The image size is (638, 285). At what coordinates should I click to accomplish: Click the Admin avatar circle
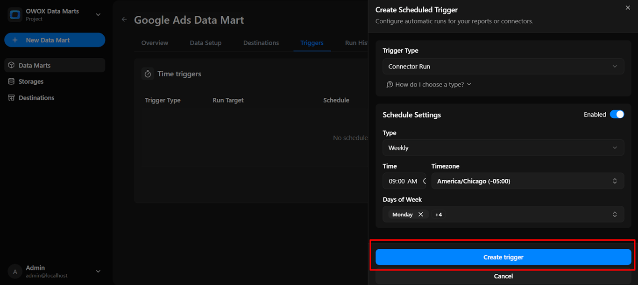coord(15,271)
